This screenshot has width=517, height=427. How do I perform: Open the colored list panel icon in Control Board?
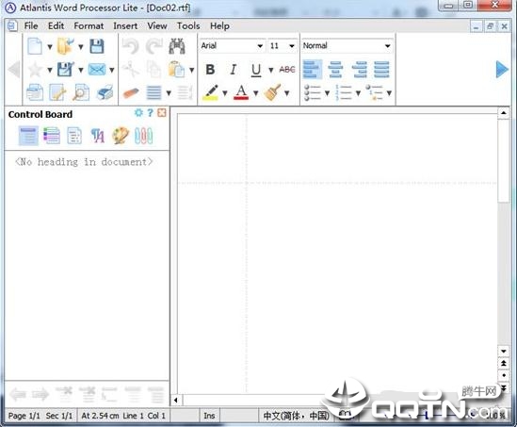point(52,136)
